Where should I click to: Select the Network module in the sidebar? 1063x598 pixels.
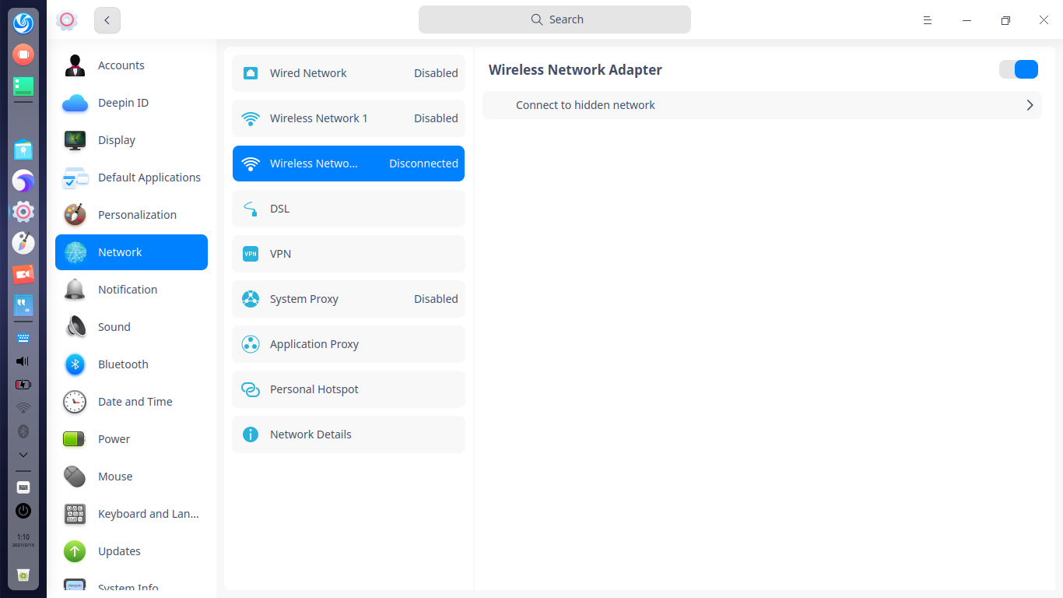pyautogui.click(x=132, y=252)
